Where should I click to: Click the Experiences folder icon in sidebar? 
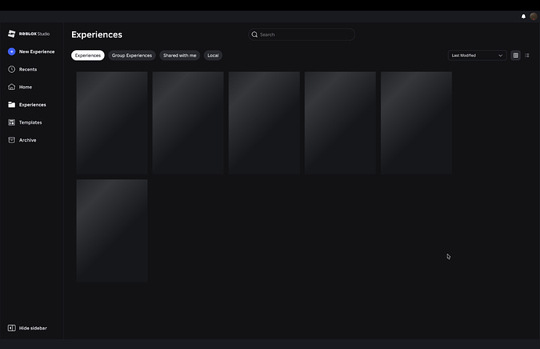click(12, 105)
